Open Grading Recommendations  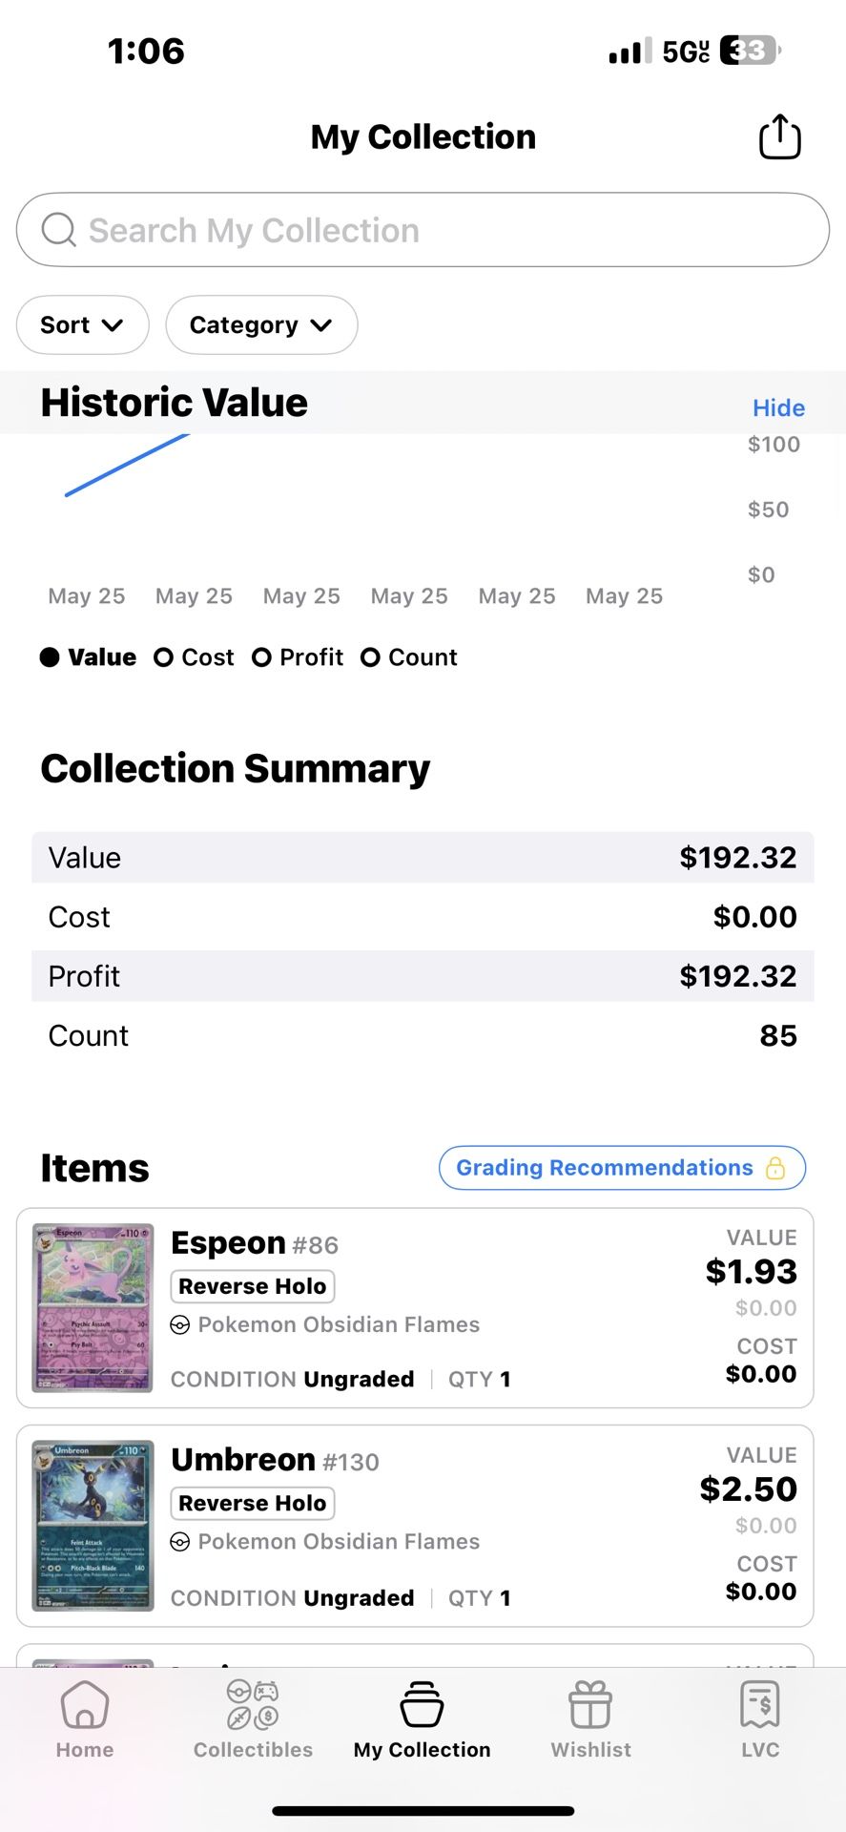(x=622, y=1168)
